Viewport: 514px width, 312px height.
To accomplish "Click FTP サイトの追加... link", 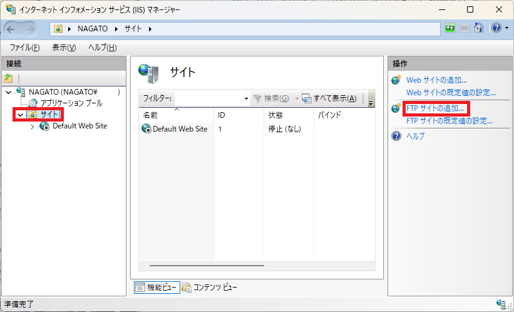I will [435, 108].
